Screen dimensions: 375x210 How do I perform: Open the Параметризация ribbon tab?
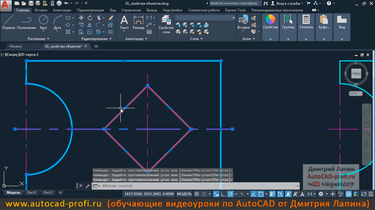90,10
